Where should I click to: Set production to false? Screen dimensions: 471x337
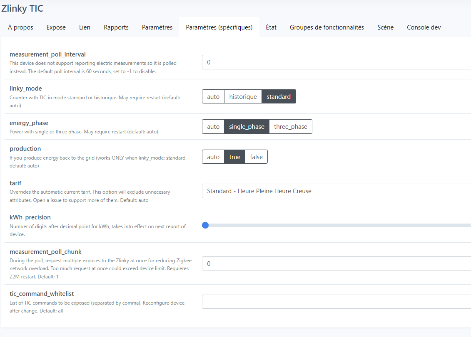point(256,157)
